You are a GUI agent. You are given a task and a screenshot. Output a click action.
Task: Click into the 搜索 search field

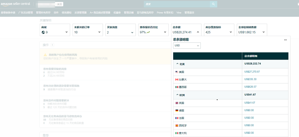pos(177,4)
